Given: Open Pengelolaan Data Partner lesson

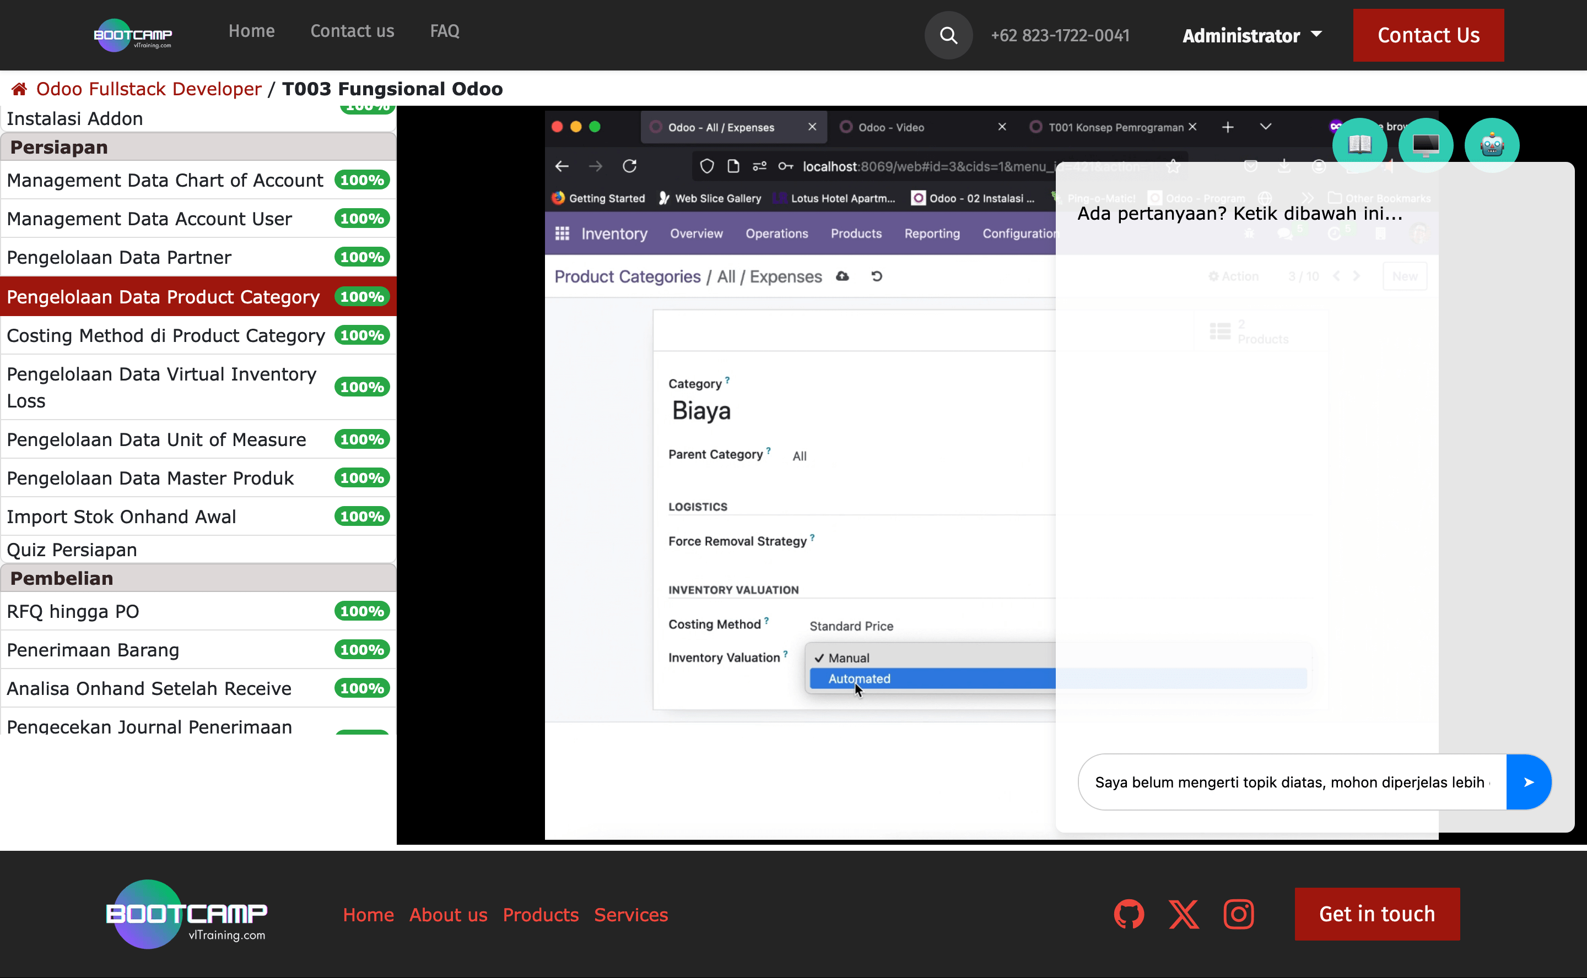Looking at the screenshot, I should point(198,257).
